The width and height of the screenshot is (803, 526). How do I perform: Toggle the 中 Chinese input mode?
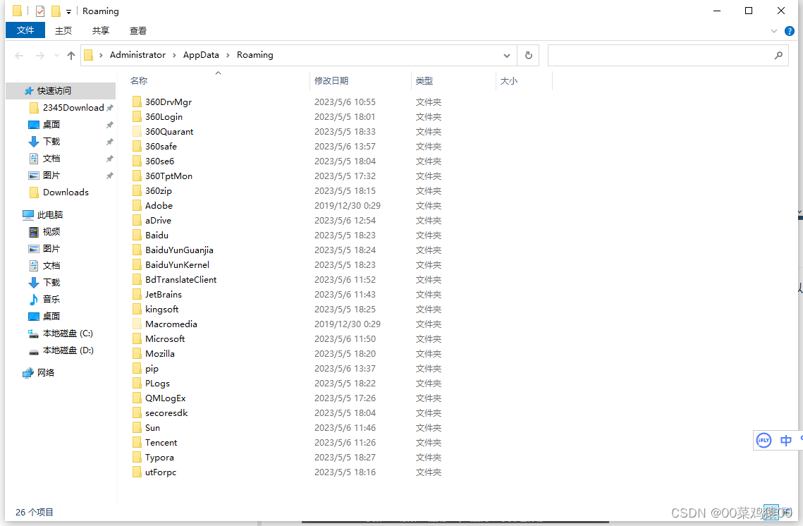click(x=786, y=441)
